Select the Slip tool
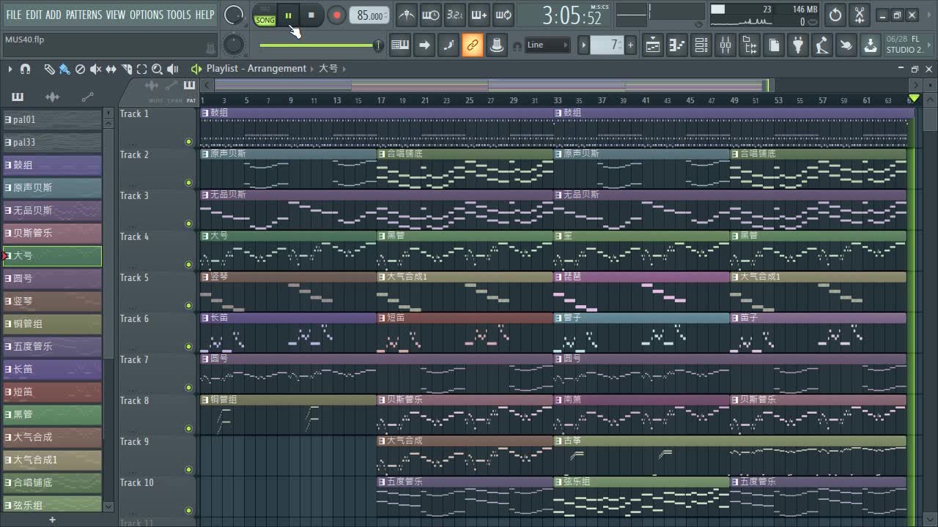The width and height of the screenshot is (938, 527). 111,69
